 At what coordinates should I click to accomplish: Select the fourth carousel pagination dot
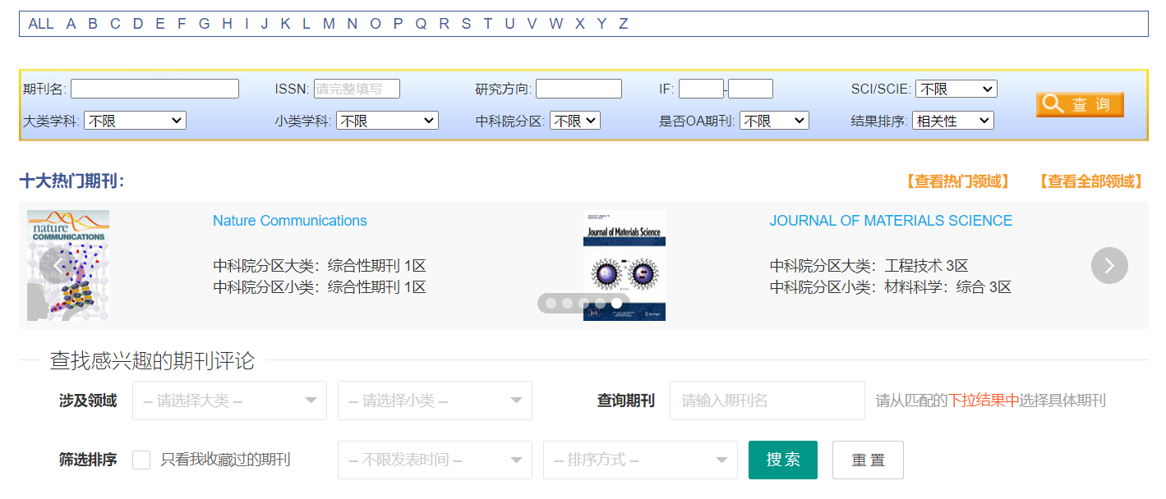point(600,304)
